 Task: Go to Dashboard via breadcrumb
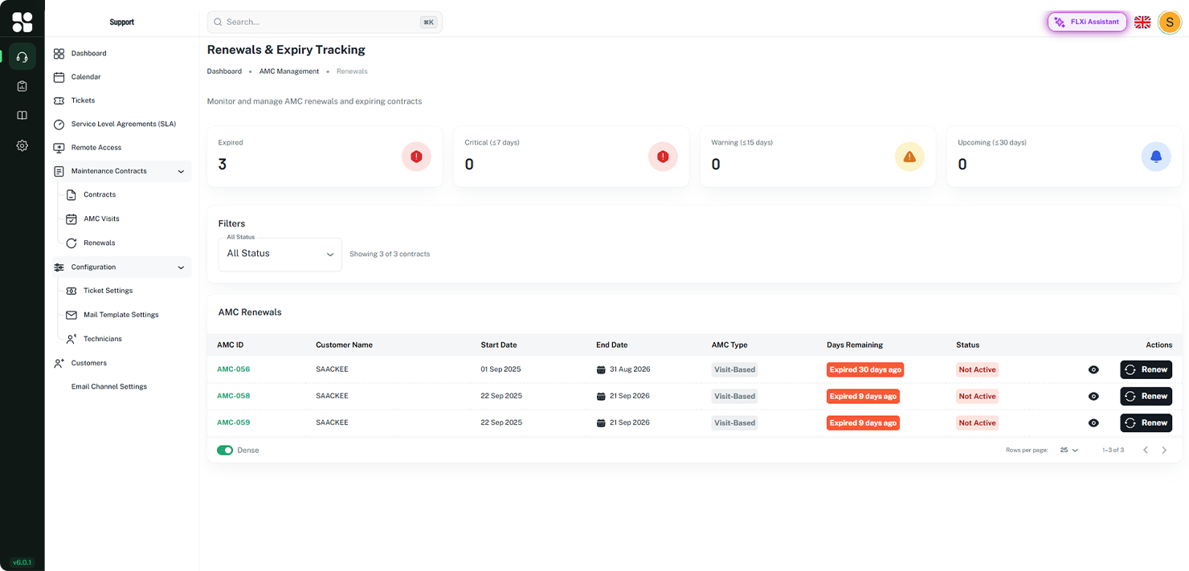point(224,71)
